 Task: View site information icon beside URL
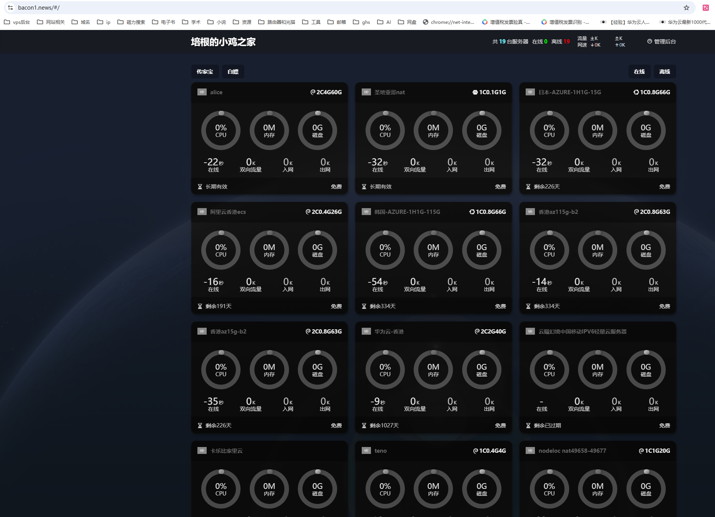(10, 8)
